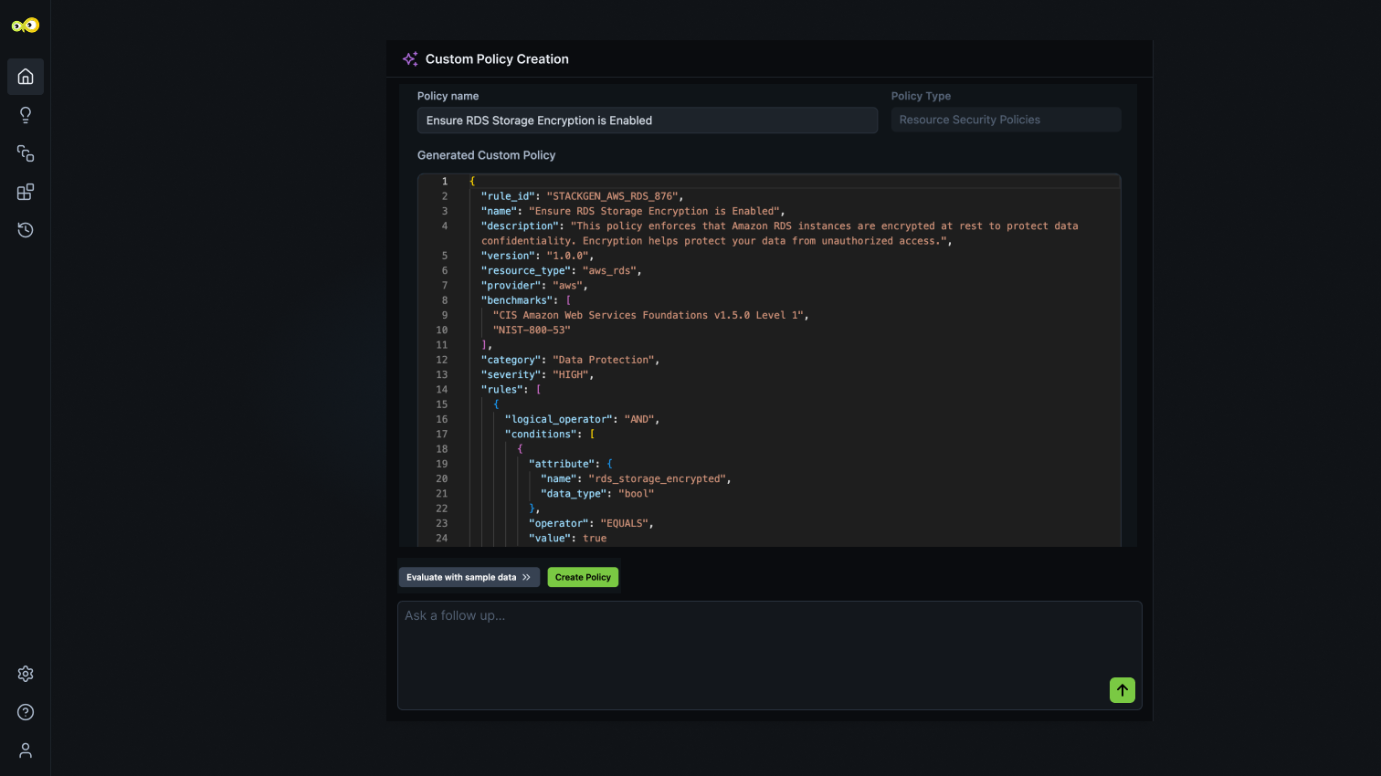Click the sparkle icon beside Custom Policy Creation
This screenshot has width=1381, height=776.
point(410,58)
